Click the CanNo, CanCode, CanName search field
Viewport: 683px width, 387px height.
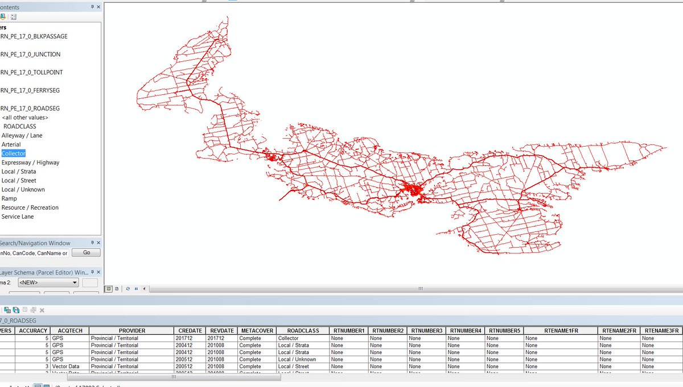(34, 253)
